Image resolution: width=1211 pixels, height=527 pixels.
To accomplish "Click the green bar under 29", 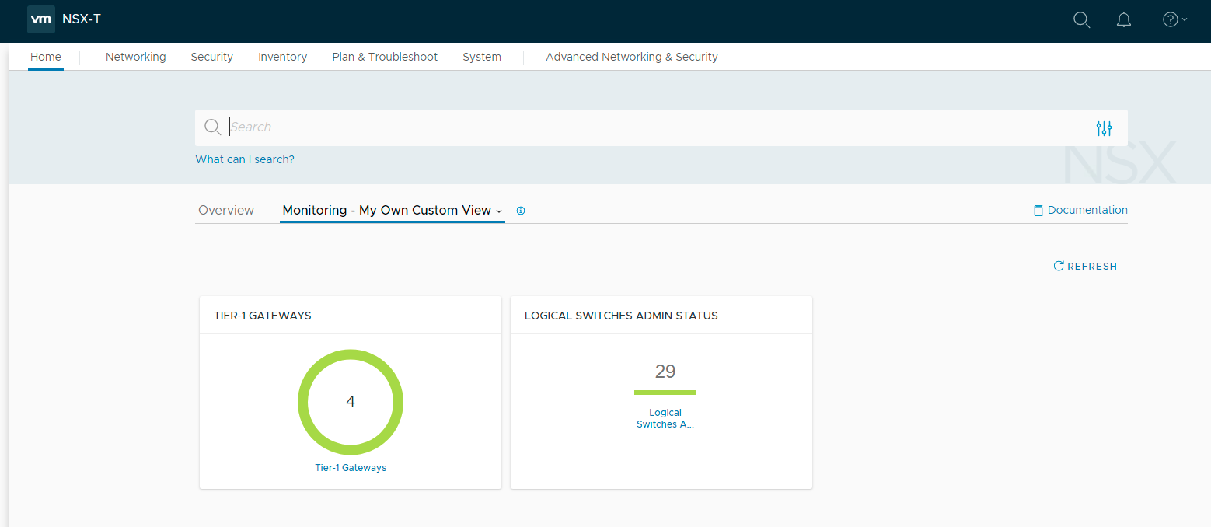I will [x=665, y=393].
